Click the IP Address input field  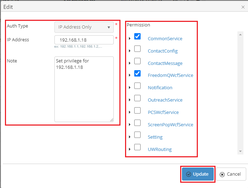coord(84,40)
